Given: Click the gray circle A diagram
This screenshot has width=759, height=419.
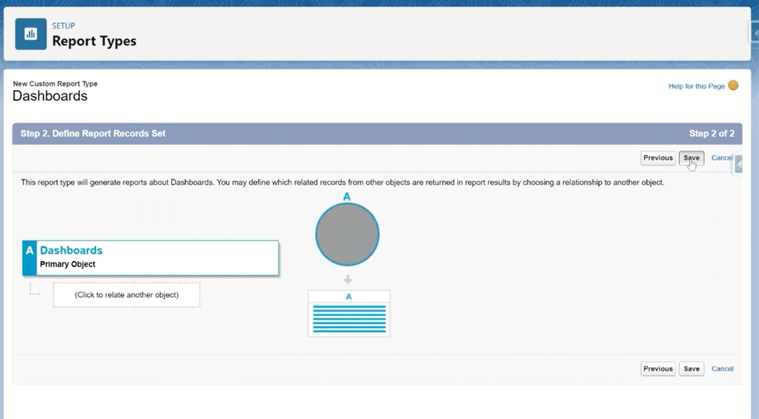Looking at the screenshot, I should 347,234.
